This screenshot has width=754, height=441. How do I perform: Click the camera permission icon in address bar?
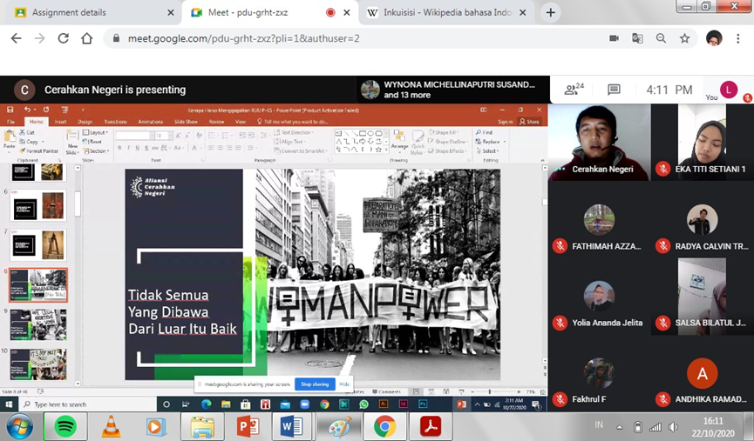click(614, 38)
